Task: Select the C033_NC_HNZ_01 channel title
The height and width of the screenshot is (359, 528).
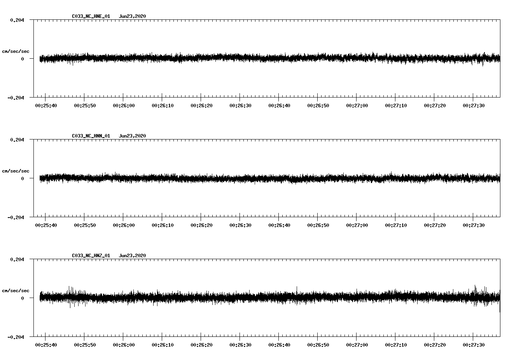Action: click(91, 256)
